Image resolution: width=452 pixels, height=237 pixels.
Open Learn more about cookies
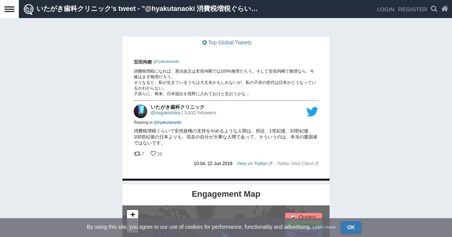[324, 227]
